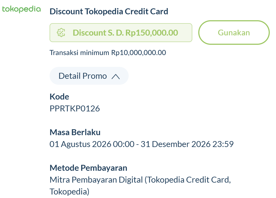Click the Tokopedia Credit Card, text in payment method
Viewport: 276px width, 198px height.
[x=189, y=180]
